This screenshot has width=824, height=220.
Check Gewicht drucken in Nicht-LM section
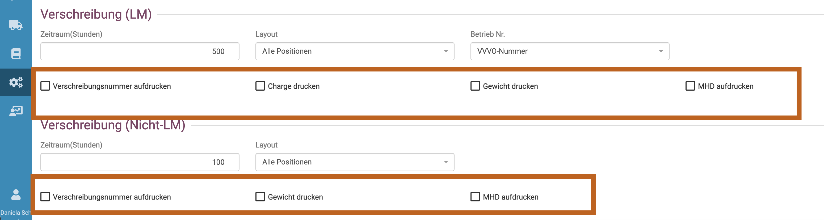point(260,197)
